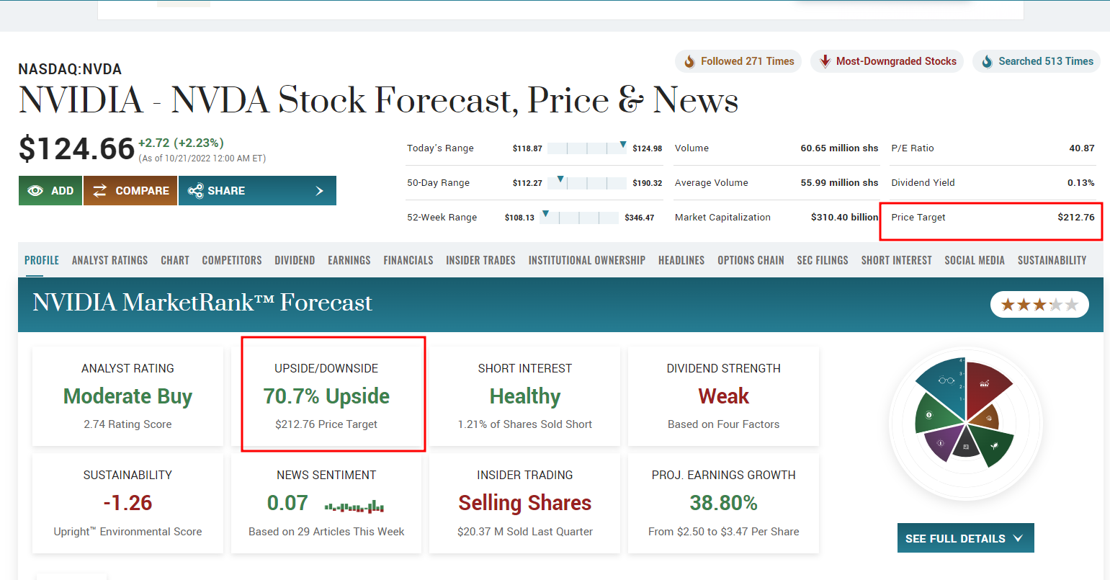Viewport: 1110px width, 580px height.
Task: Click the $124.66 stock price
Action: (x=76, y=149)
